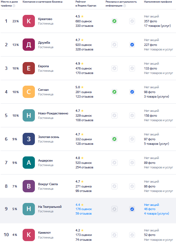Open the 46 фото link
The height and width of the screenshot is (244, 176).
(150, 209)
